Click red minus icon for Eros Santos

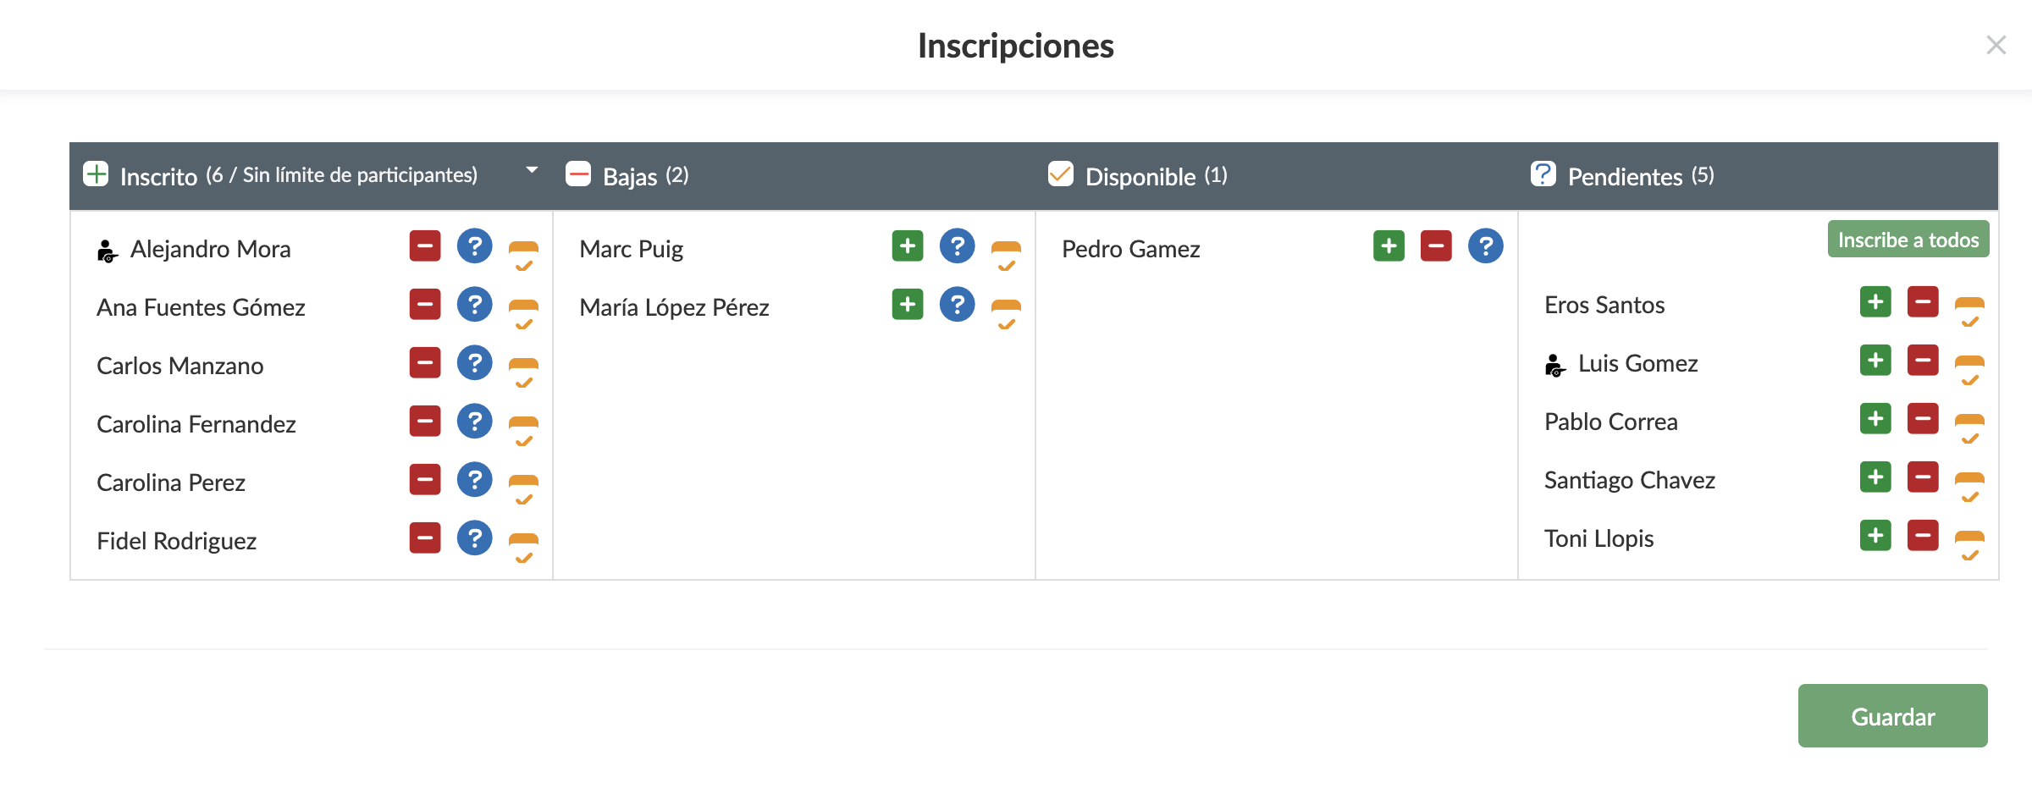[1923, 302]
